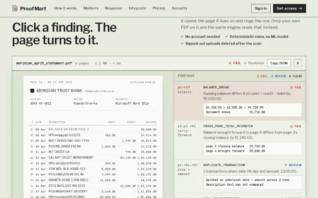Click the Meridian Trust Bank square logo
The height and width of the screenshot is (198, 318).
point(32,91)
